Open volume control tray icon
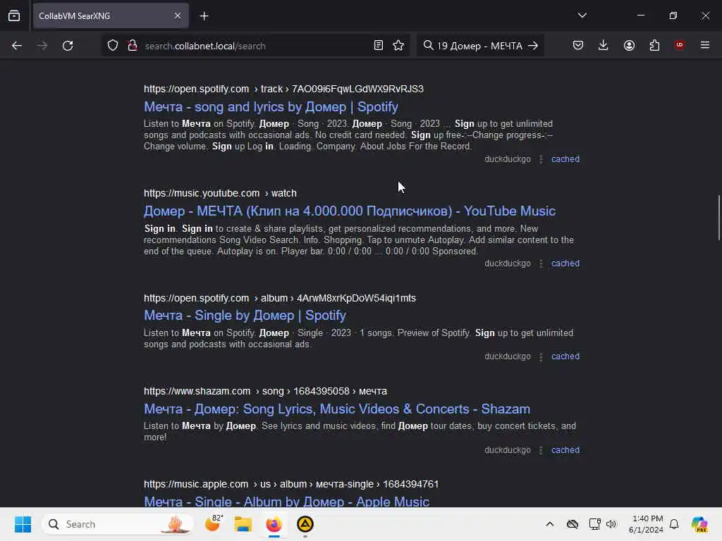This screenshot has width=722, height=541. click(611, 524)
